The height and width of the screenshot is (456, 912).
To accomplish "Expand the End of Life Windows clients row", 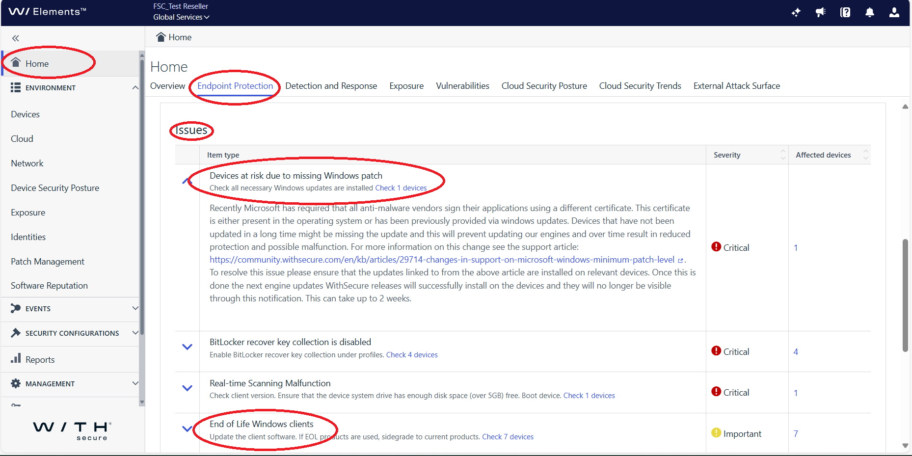I will point(187,429).
